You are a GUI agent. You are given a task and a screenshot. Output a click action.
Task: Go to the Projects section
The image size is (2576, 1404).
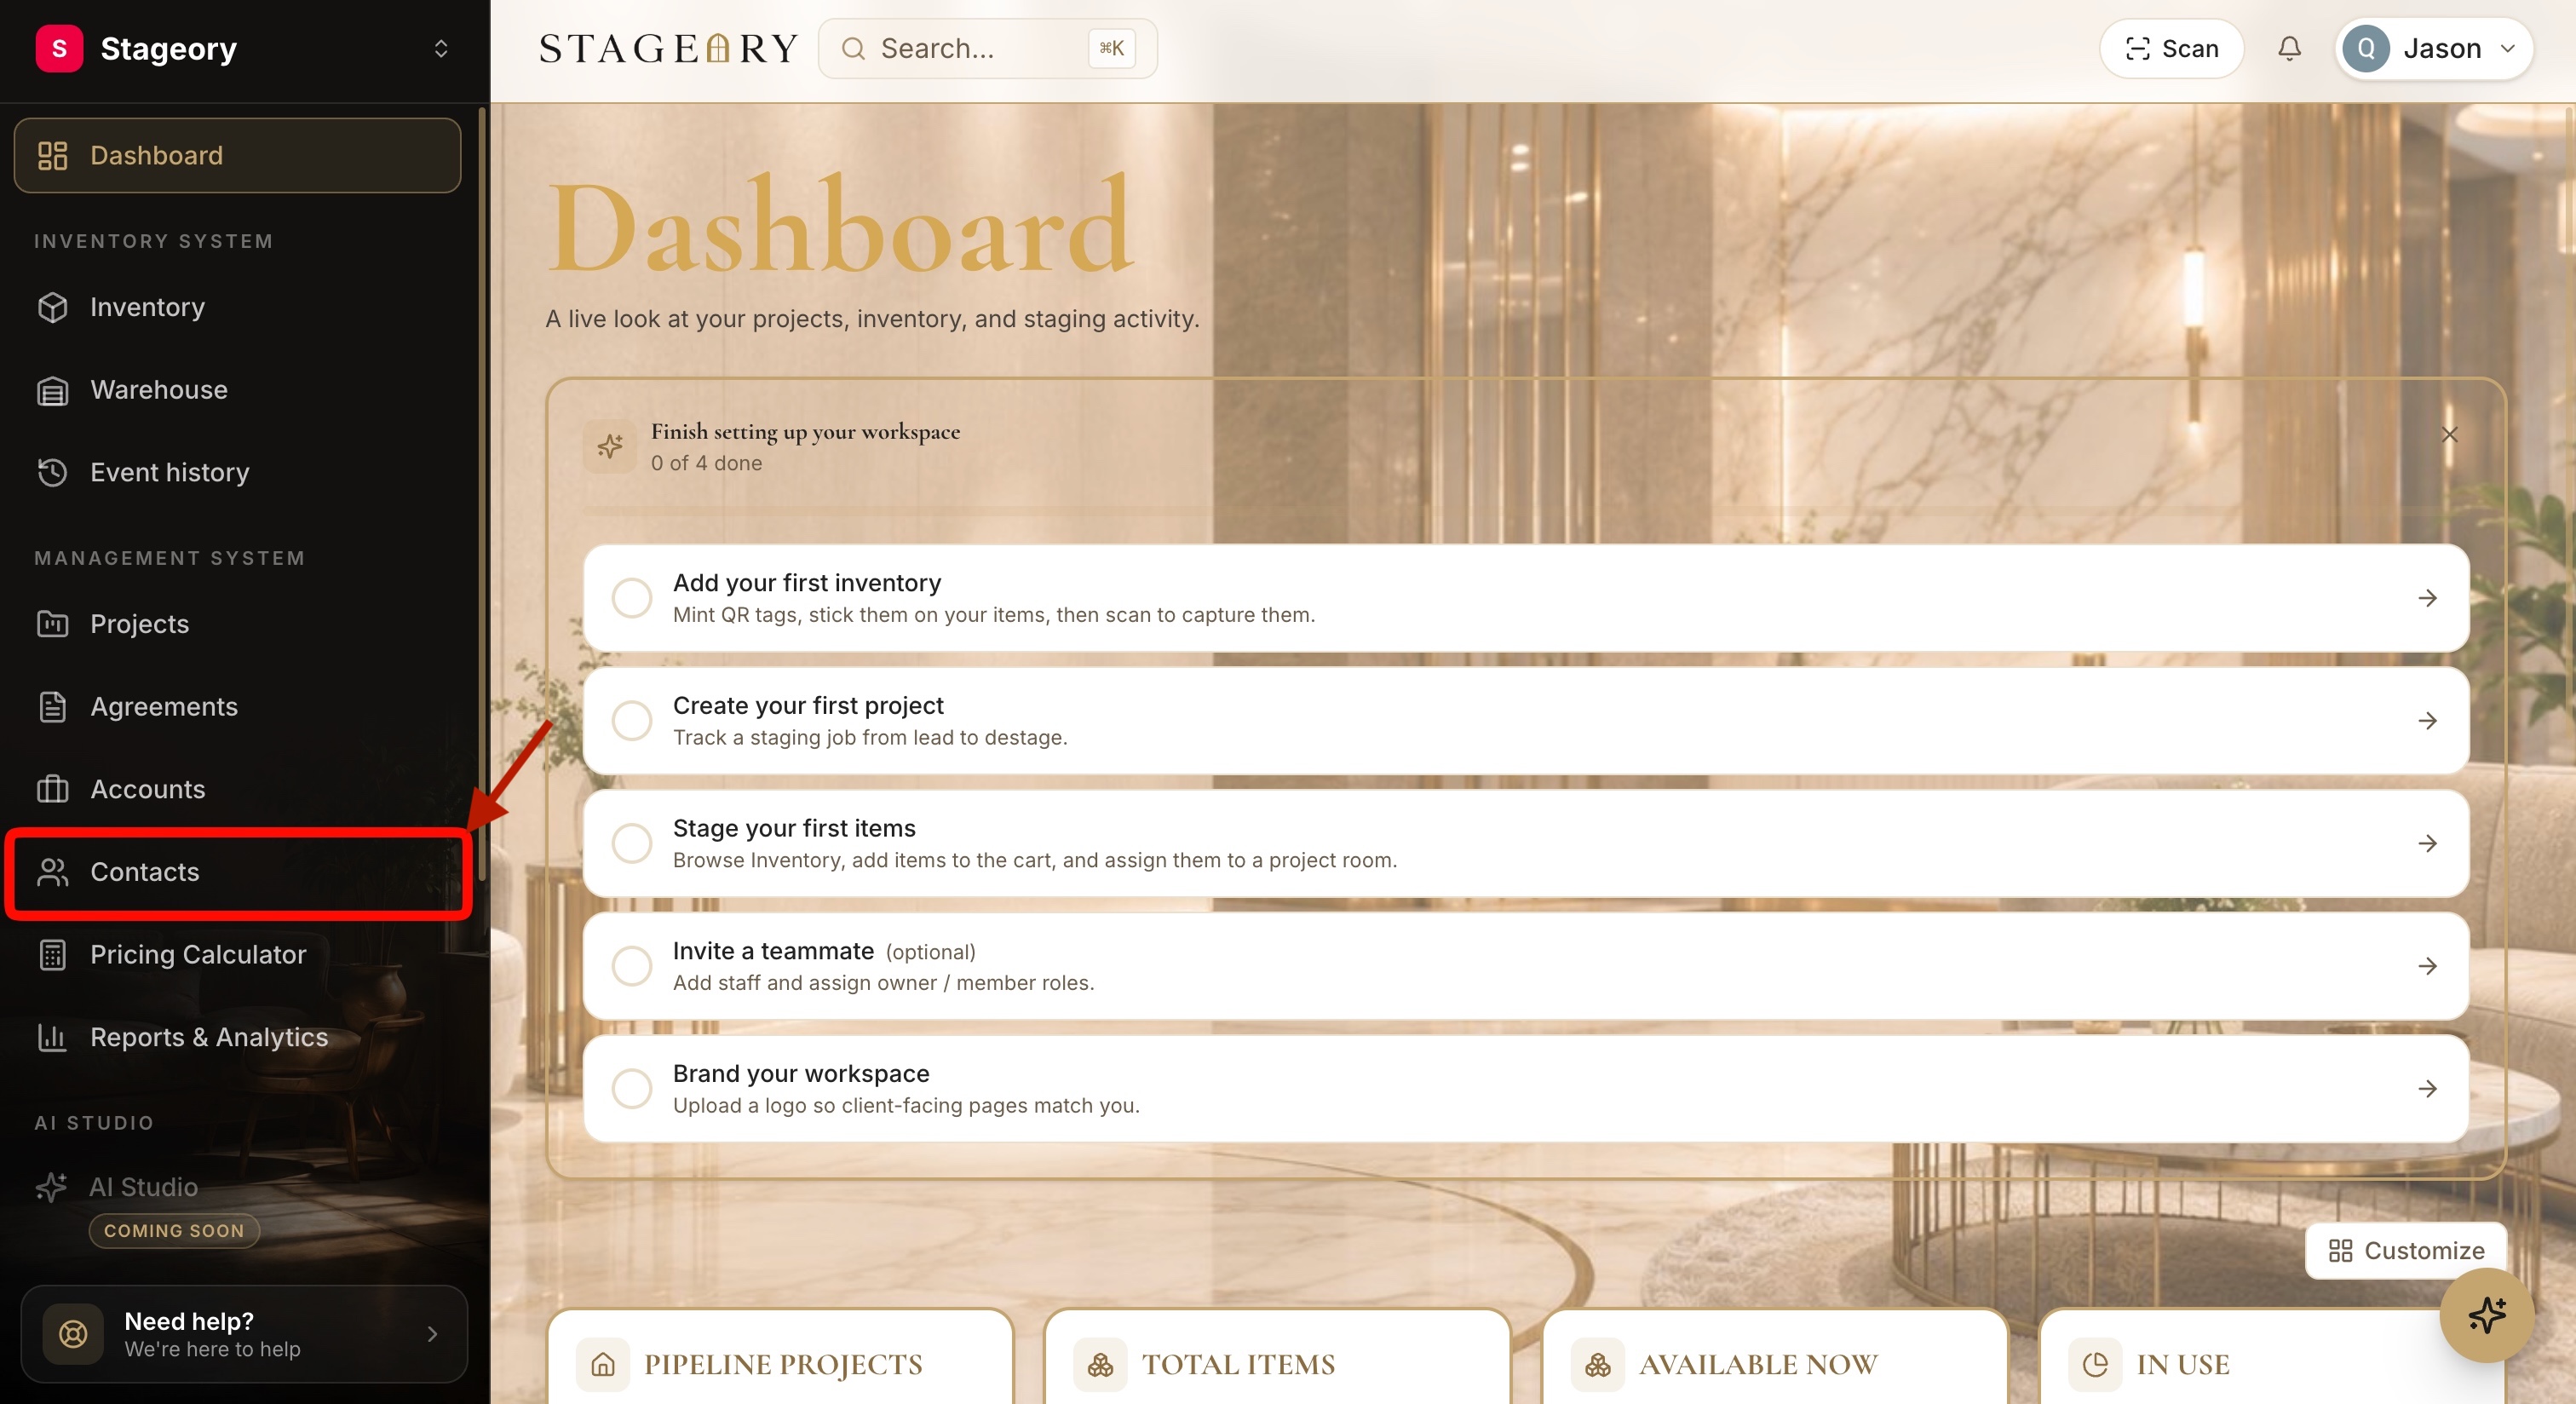237,624
